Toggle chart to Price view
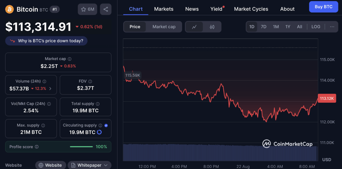The height and width of the screenshot is (169, 342). [135, 27]
